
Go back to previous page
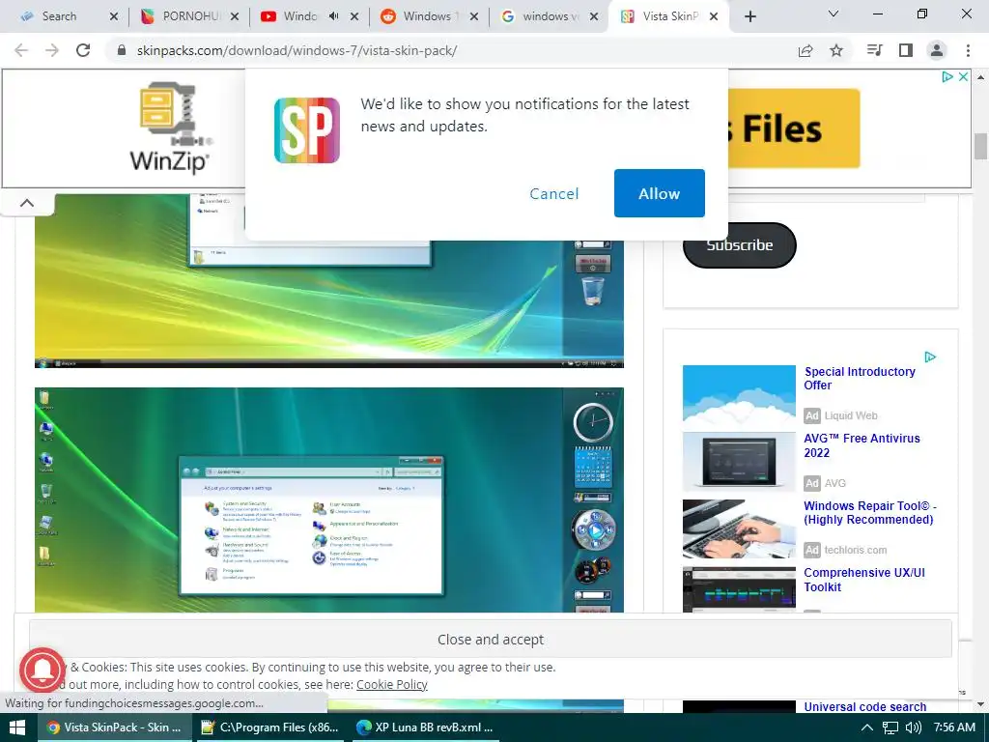point(21,50)
